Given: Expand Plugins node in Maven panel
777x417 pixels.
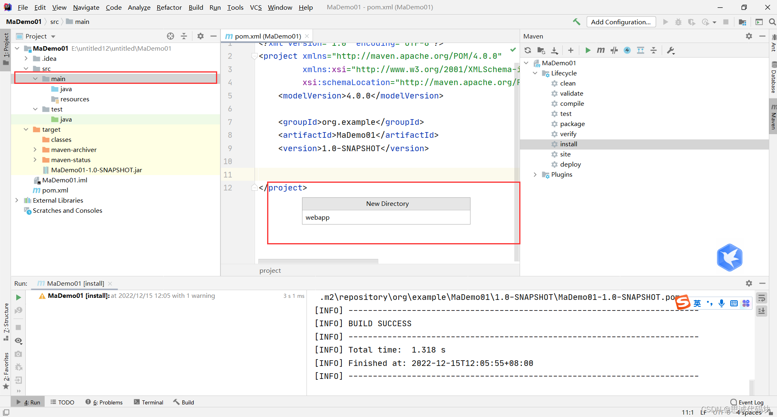Looking at the screenshot, I should click(x=535, y=174).
